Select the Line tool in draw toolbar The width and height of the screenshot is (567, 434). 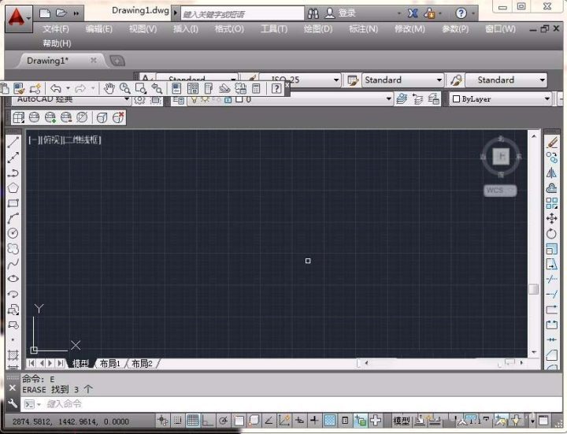13,142
